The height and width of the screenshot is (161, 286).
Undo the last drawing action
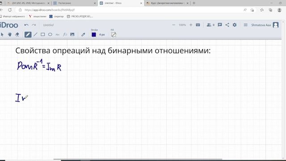tap(26, 25)
